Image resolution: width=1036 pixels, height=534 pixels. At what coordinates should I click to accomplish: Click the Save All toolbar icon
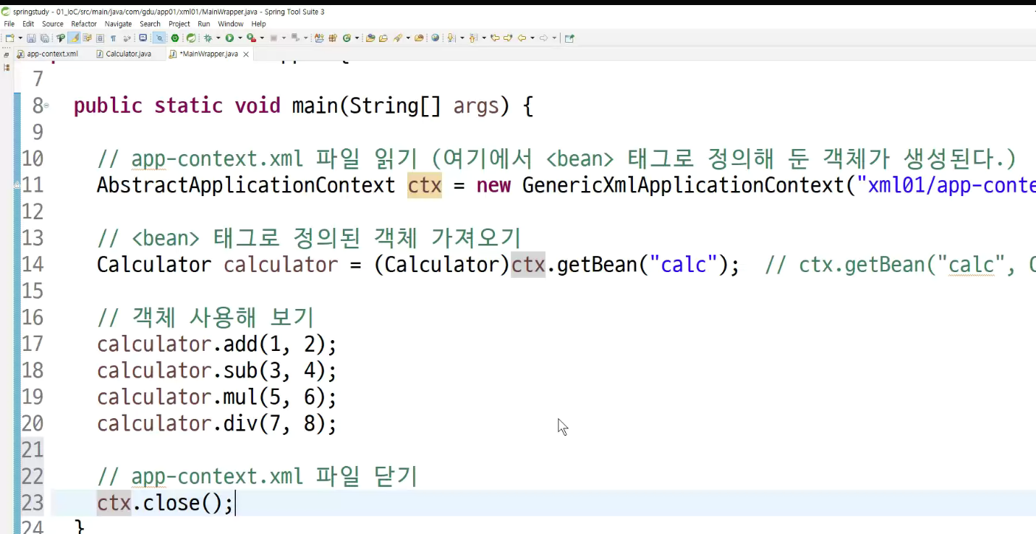(44, 38)
